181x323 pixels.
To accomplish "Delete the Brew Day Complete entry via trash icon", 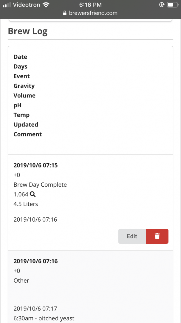I will 157,236.
